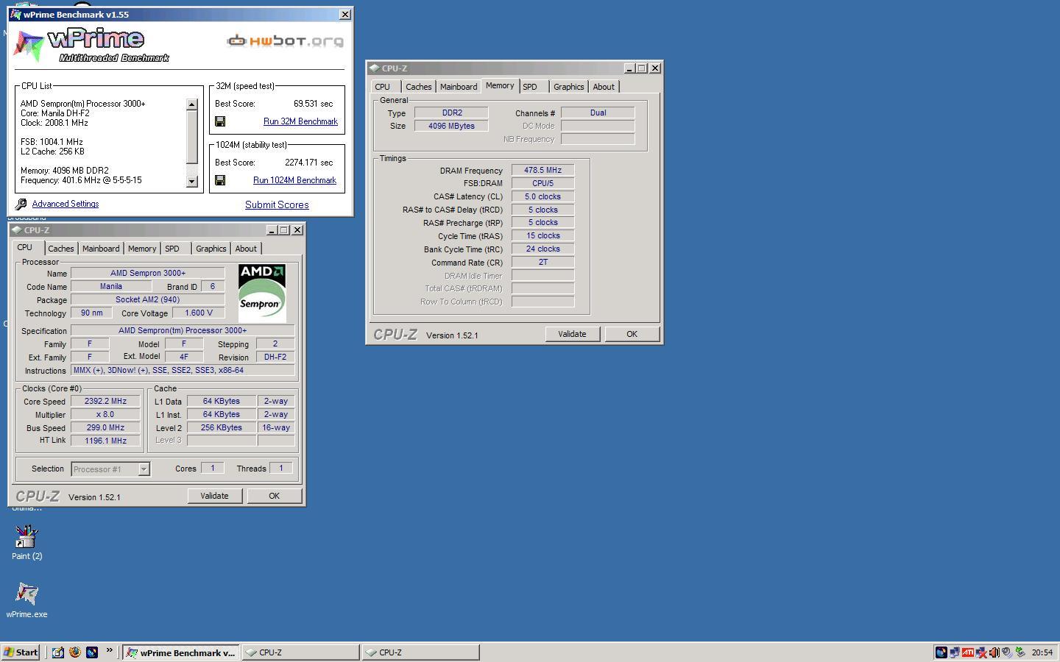Screen dimensions: 1060x662
Task: Open the Paint (2) desktop shortcut
Action: tap(26, 543)
